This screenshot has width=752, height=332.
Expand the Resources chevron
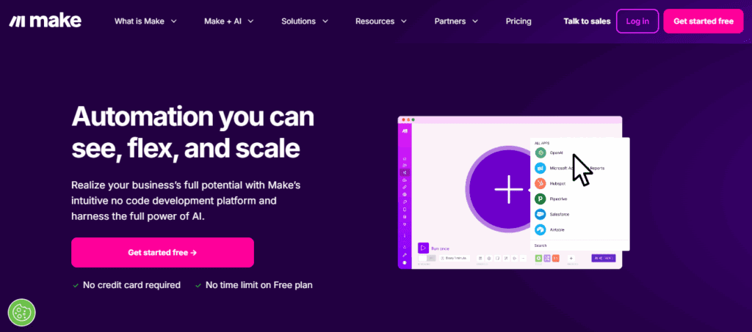tap(404, 21)
